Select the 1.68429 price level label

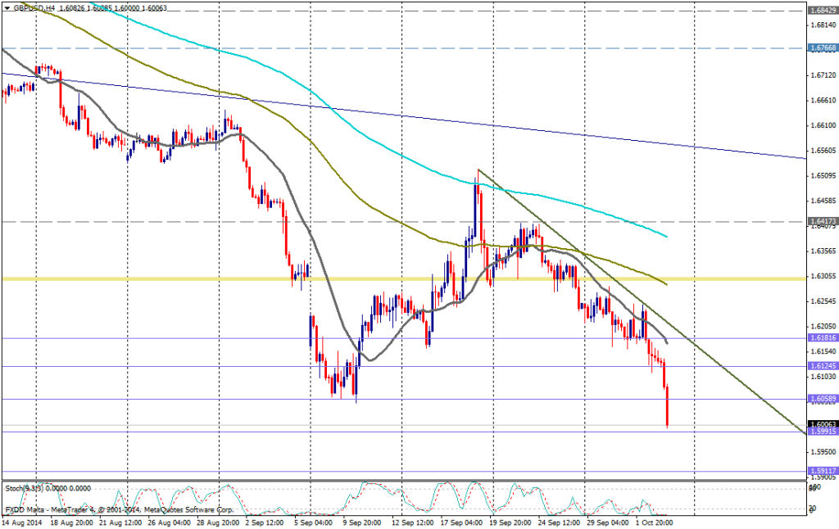click(821, 11)
